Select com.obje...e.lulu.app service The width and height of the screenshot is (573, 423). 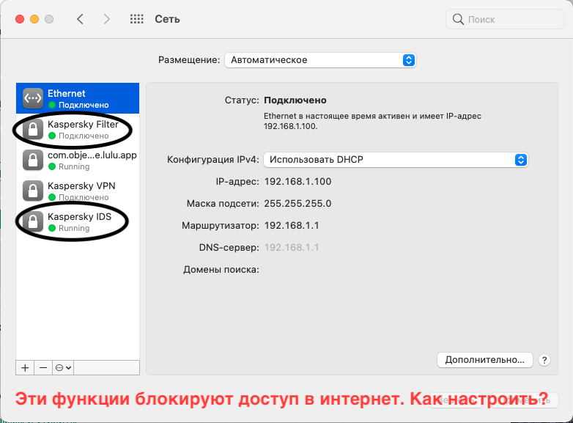[78, 160]
